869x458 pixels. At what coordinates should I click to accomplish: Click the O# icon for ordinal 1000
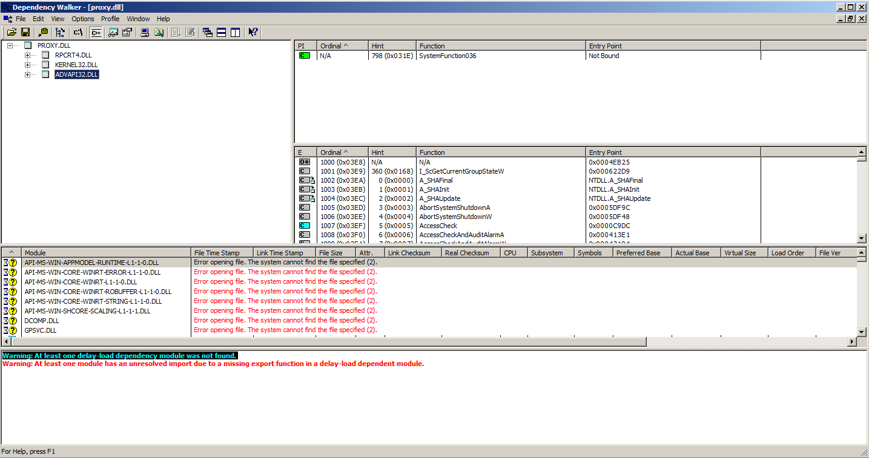(x=305, y=162)
